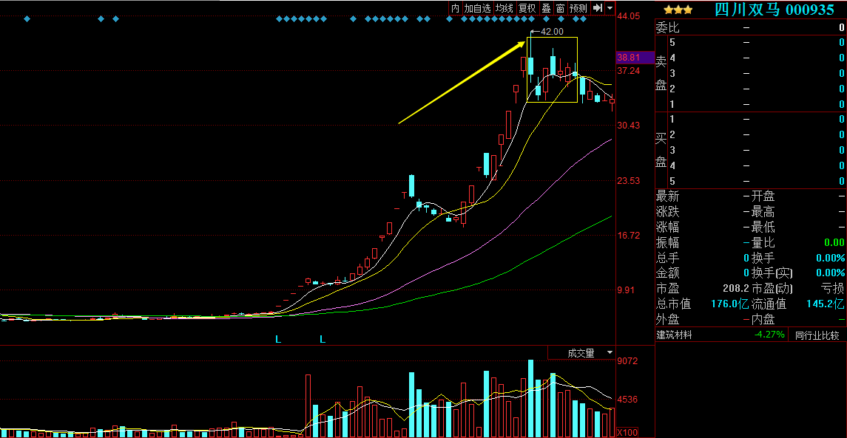Click the 涨幅 percent change field
847x438 pixels.
coord(703,227)
